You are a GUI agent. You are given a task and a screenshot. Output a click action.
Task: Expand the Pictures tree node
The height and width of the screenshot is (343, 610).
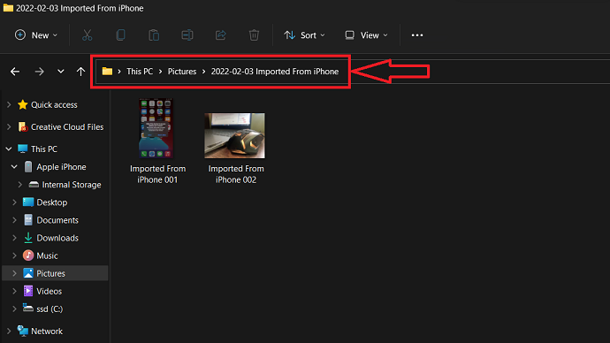[14, 273]
